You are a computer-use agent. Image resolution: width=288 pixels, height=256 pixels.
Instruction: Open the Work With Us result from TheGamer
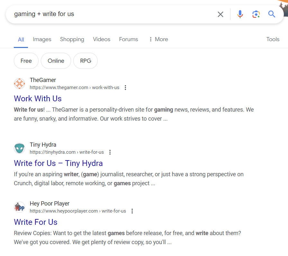(38, 98)
